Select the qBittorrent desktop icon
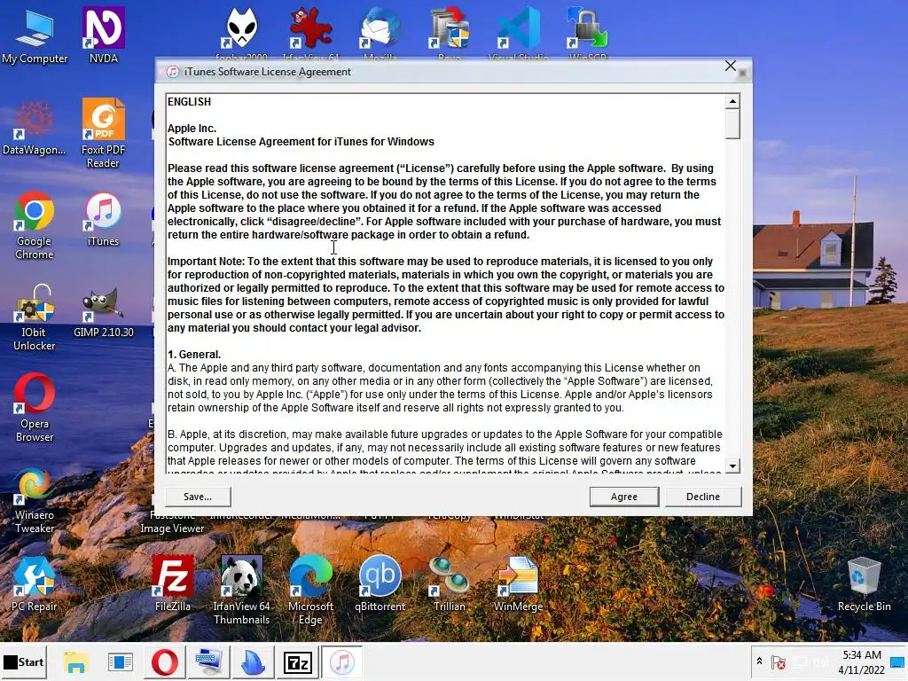The image size is (908, 681). pos(380,583)
